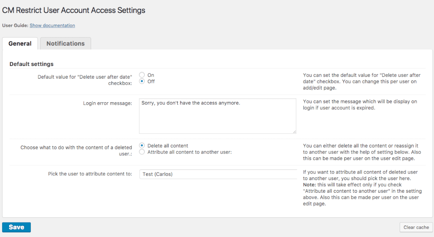The width and height of the screenshot is (434, 237).
Task: Click inside the Login error message textarea
Action: (x=217, y=116)
